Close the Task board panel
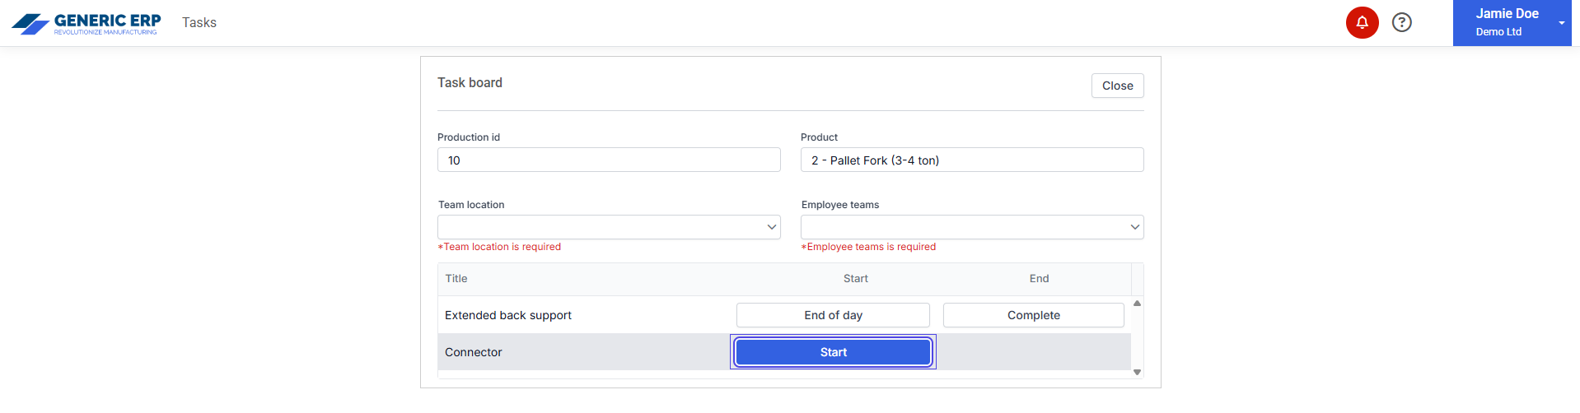Viewport: 1580px width, 413px height. point(1117,86)
